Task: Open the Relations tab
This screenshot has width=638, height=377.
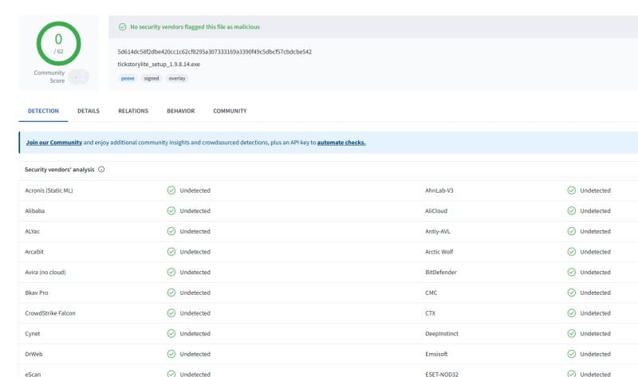Action: (x=133, y=111)
